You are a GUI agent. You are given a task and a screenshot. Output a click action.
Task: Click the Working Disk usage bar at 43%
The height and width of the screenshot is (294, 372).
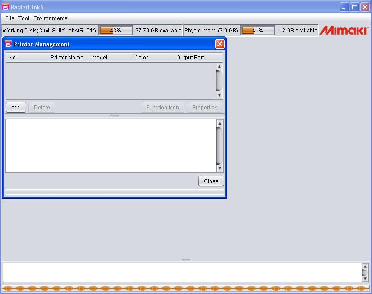click(x=115, y=30)
